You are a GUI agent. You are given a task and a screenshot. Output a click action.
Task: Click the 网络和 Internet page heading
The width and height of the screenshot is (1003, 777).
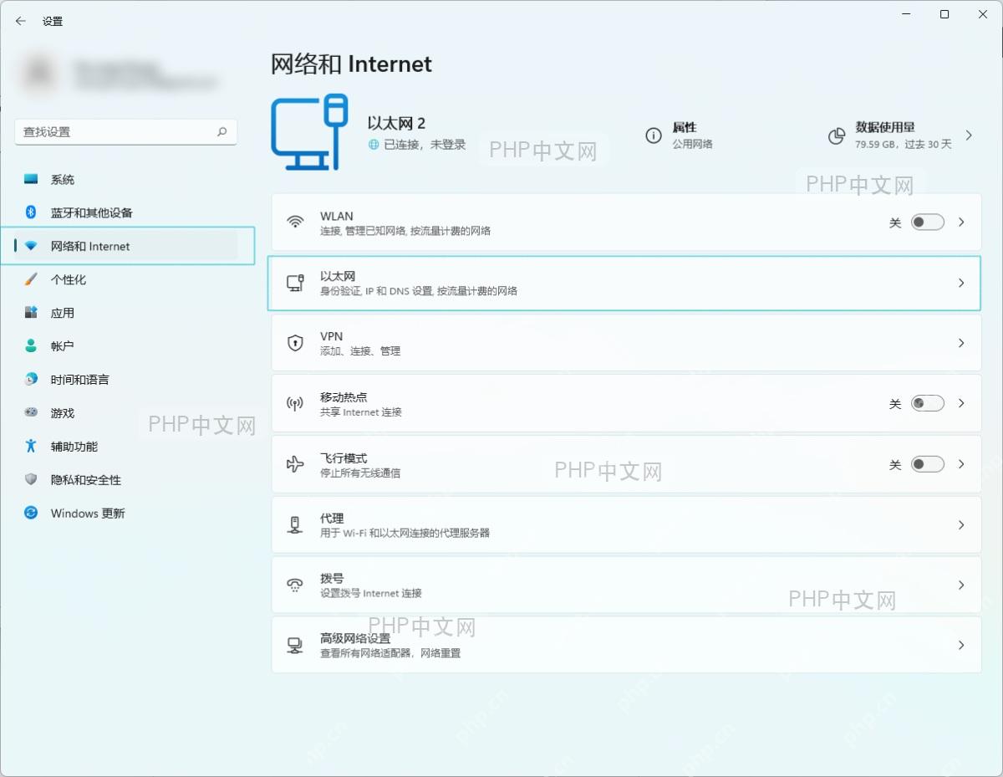[x=352, y=64]
